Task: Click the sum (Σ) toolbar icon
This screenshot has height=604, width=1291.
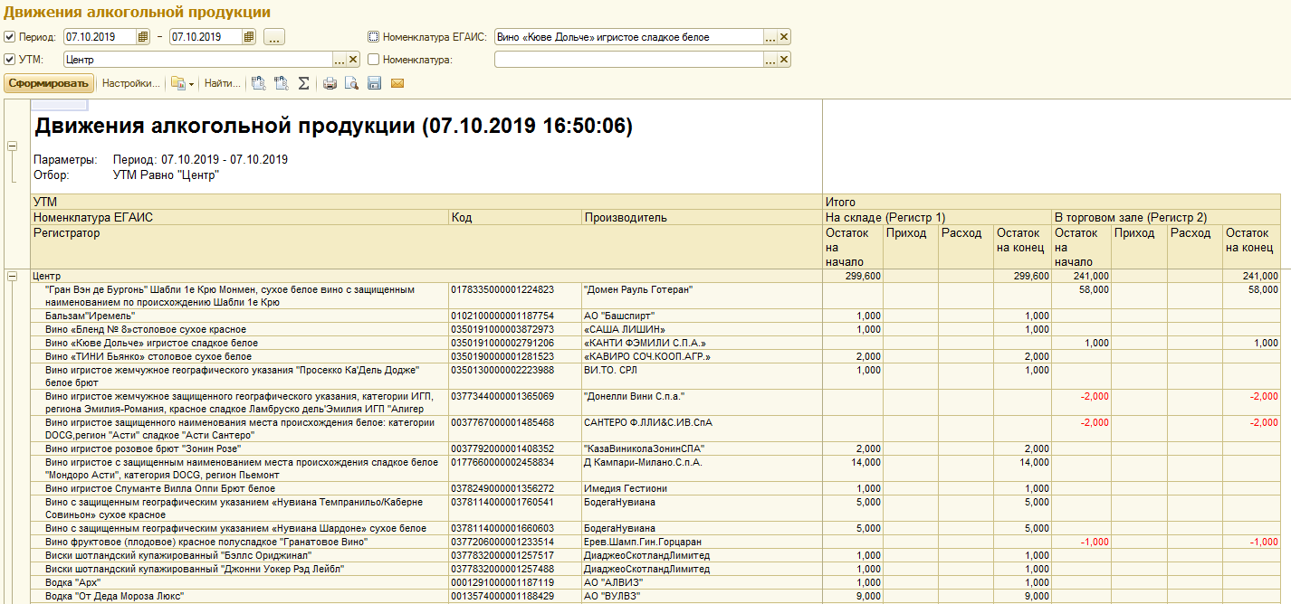Action: 304,83
